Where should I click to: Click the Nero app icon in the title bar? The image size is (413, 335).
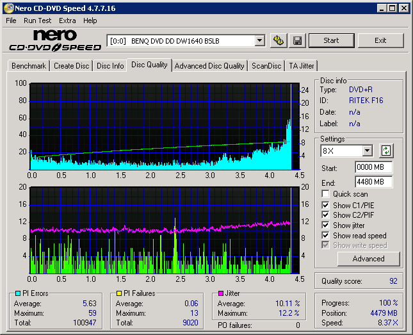click(x=8, y=8)
